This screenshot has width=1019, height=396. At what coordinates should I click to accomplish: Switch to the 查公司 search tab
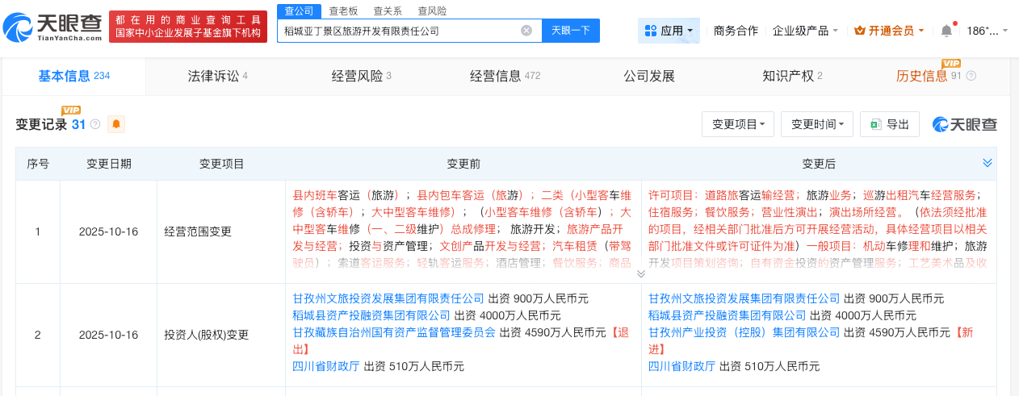coord(300,10)
